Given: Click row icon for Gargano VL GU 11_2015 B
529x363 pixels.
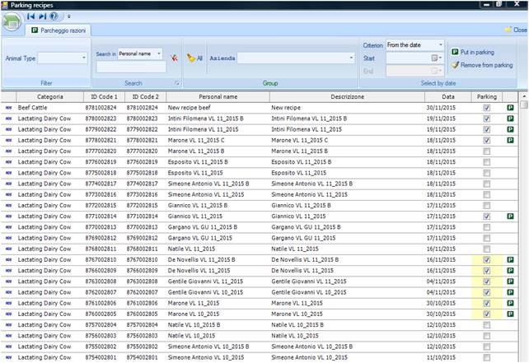Looking at the screenshot, I should tap(9, 227).
